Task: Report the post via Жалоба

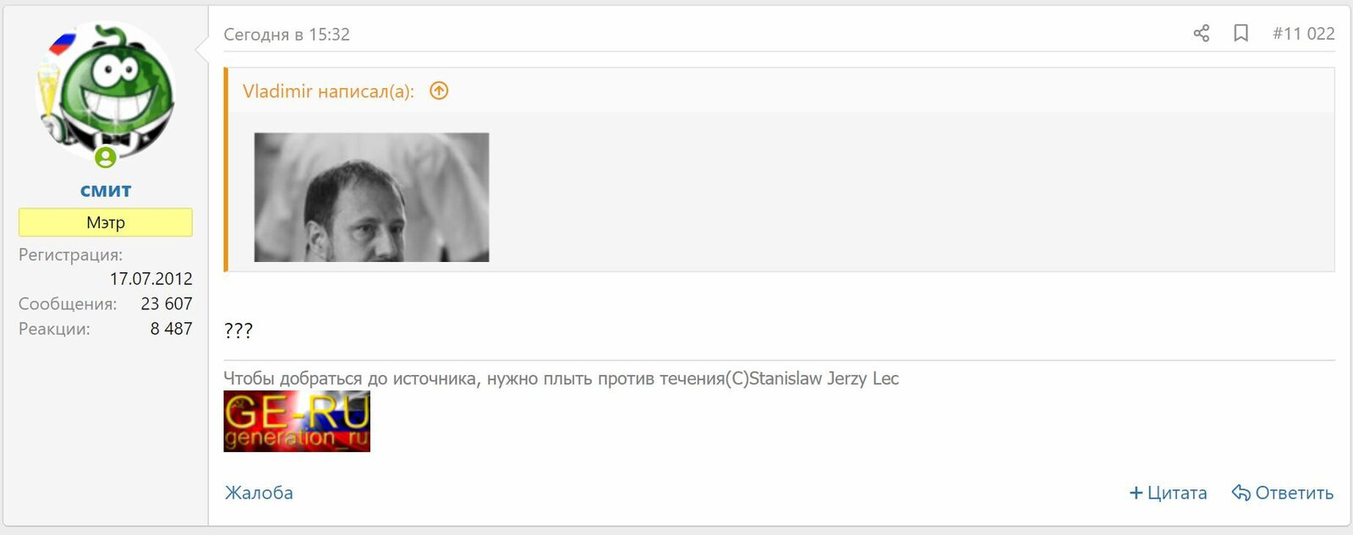Action: (259, 493)
